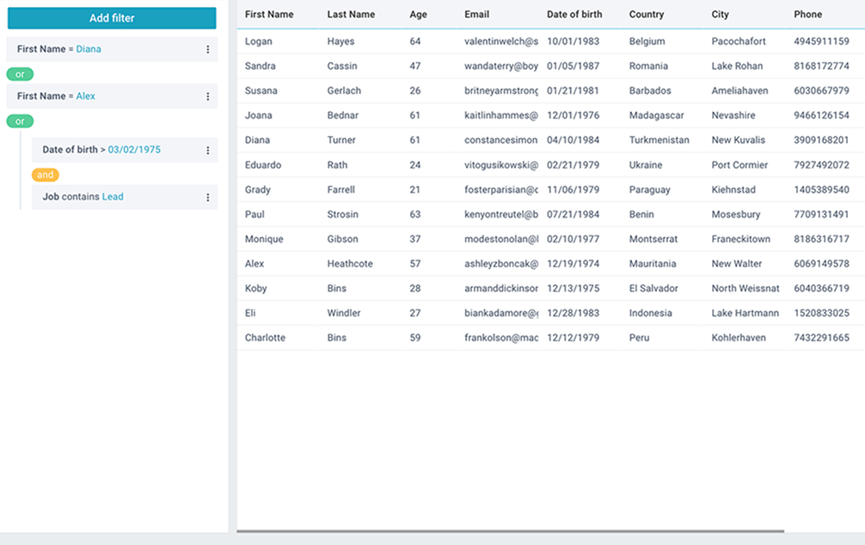
Task: Click the 'Mauritania' country cell
Action: click(x=652, y=264)
